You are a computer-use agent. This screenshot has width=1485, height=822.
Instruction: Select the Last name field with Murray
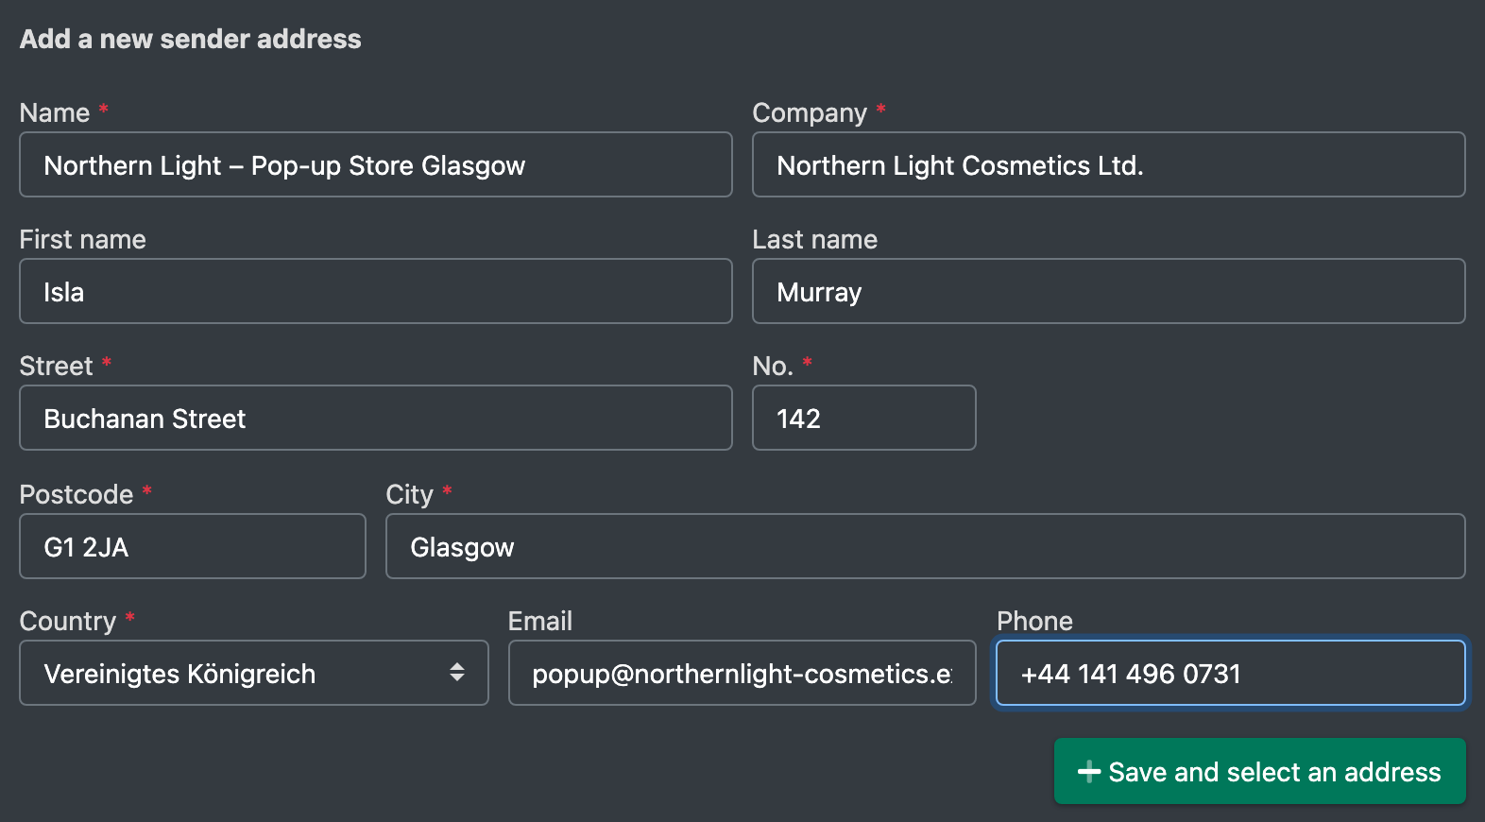pos(1109,291)
